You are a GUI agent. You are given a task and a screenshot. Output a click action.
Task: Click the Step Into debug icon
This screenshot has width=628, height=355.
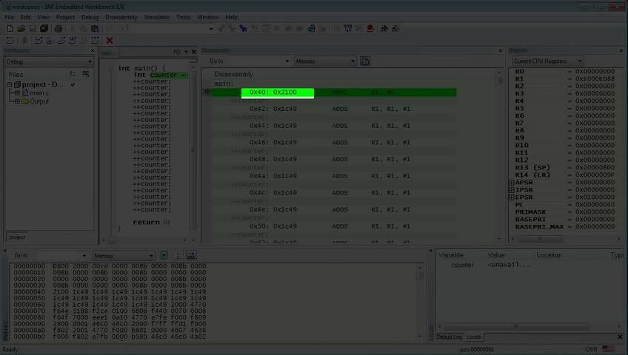click(50, 41)
